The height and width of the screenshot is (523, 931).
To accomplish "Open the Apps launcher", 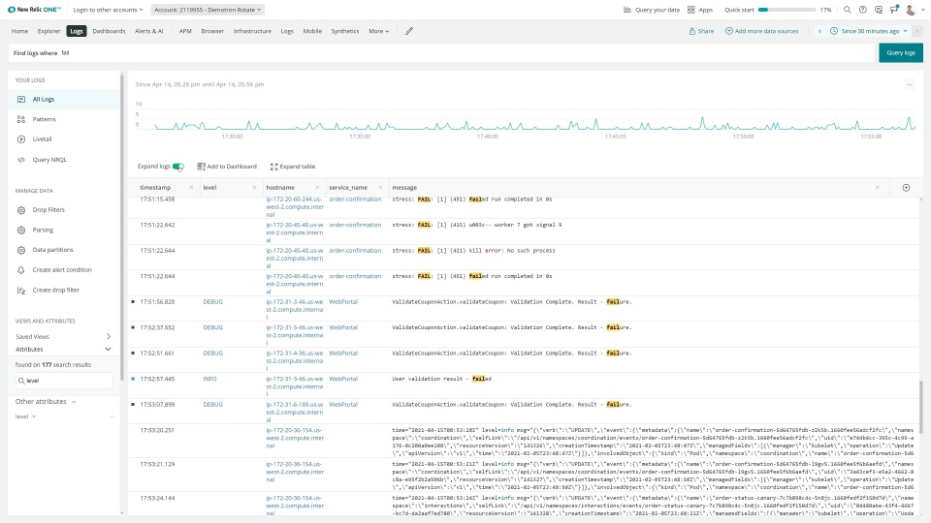I will [700, 10].
